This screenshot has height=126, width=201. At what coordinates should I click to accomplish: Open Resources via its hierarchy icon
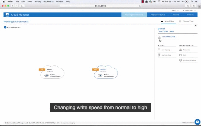pyautogui.click(x=180, y=50)
